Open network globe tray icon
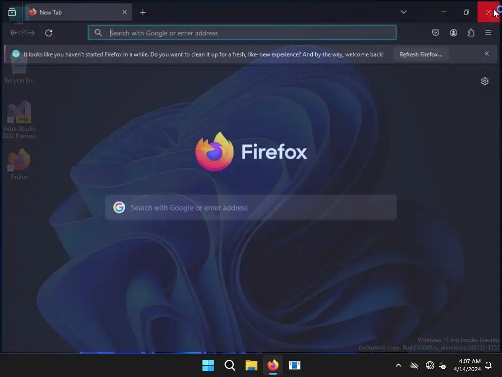 (429, 365)
